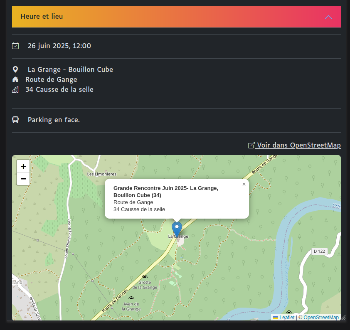Zoom out on the map
350x330 pixels.
(23, 179)
